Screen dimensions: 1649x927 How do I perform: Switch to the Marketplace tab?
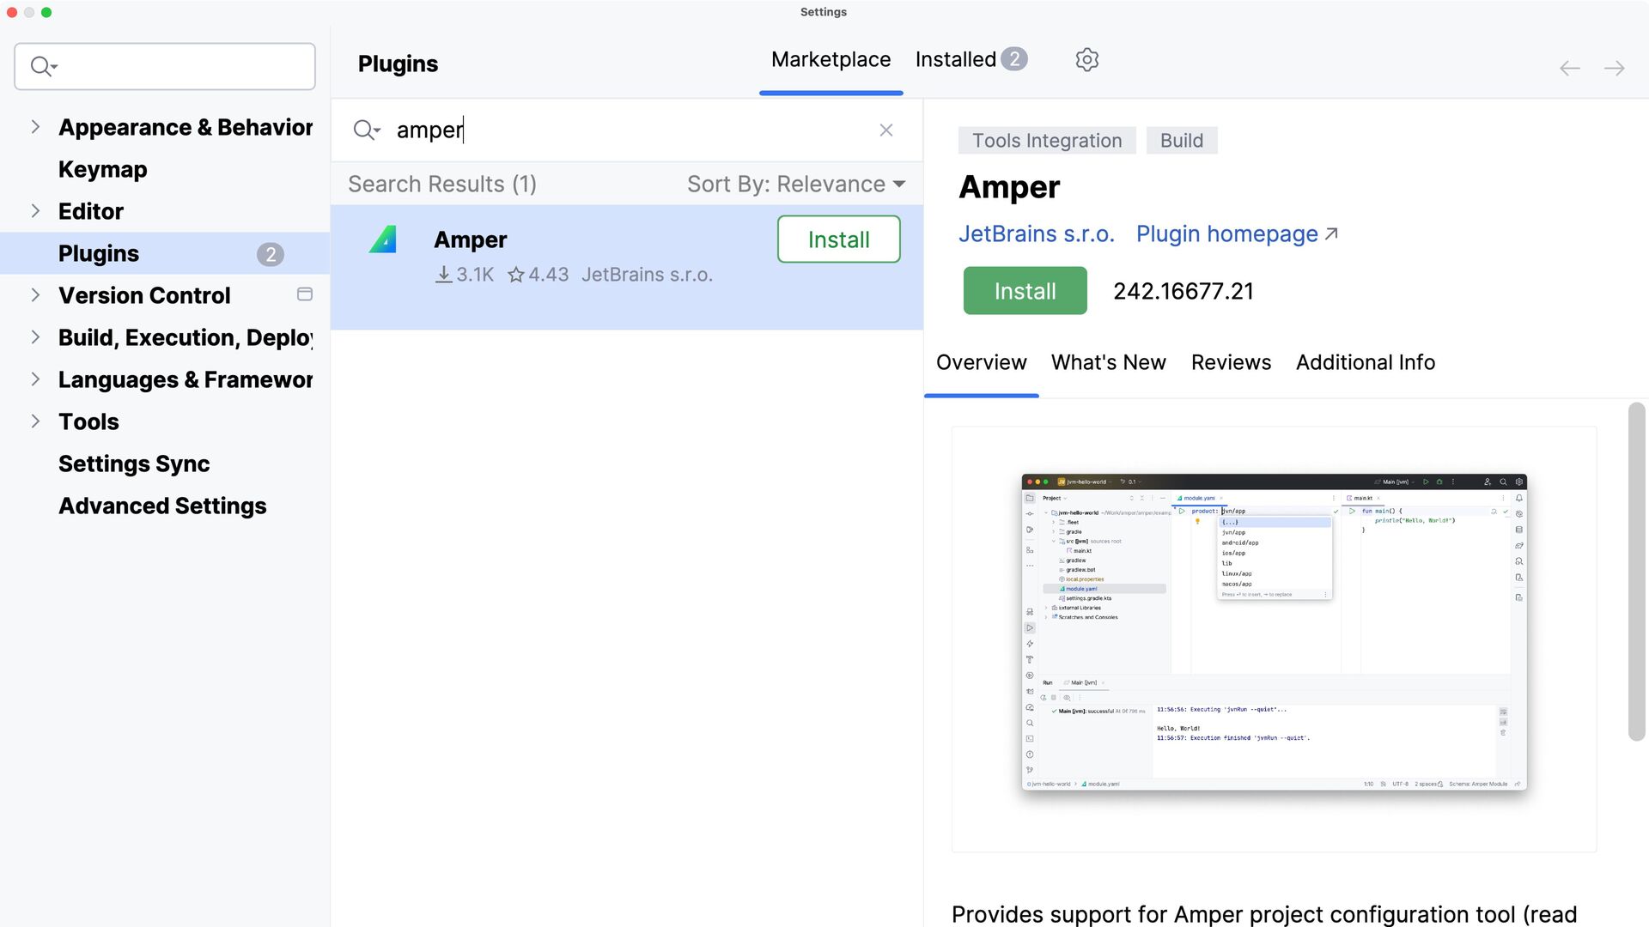(831, 60)
